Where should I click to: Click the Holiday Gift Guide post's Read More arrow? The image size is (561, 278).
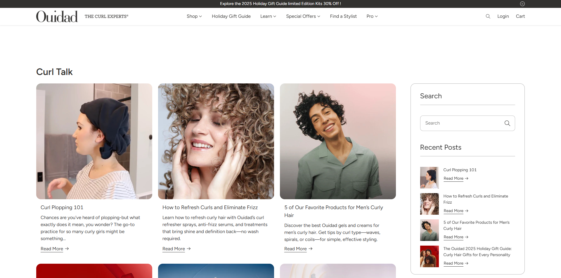pos(466,263)
